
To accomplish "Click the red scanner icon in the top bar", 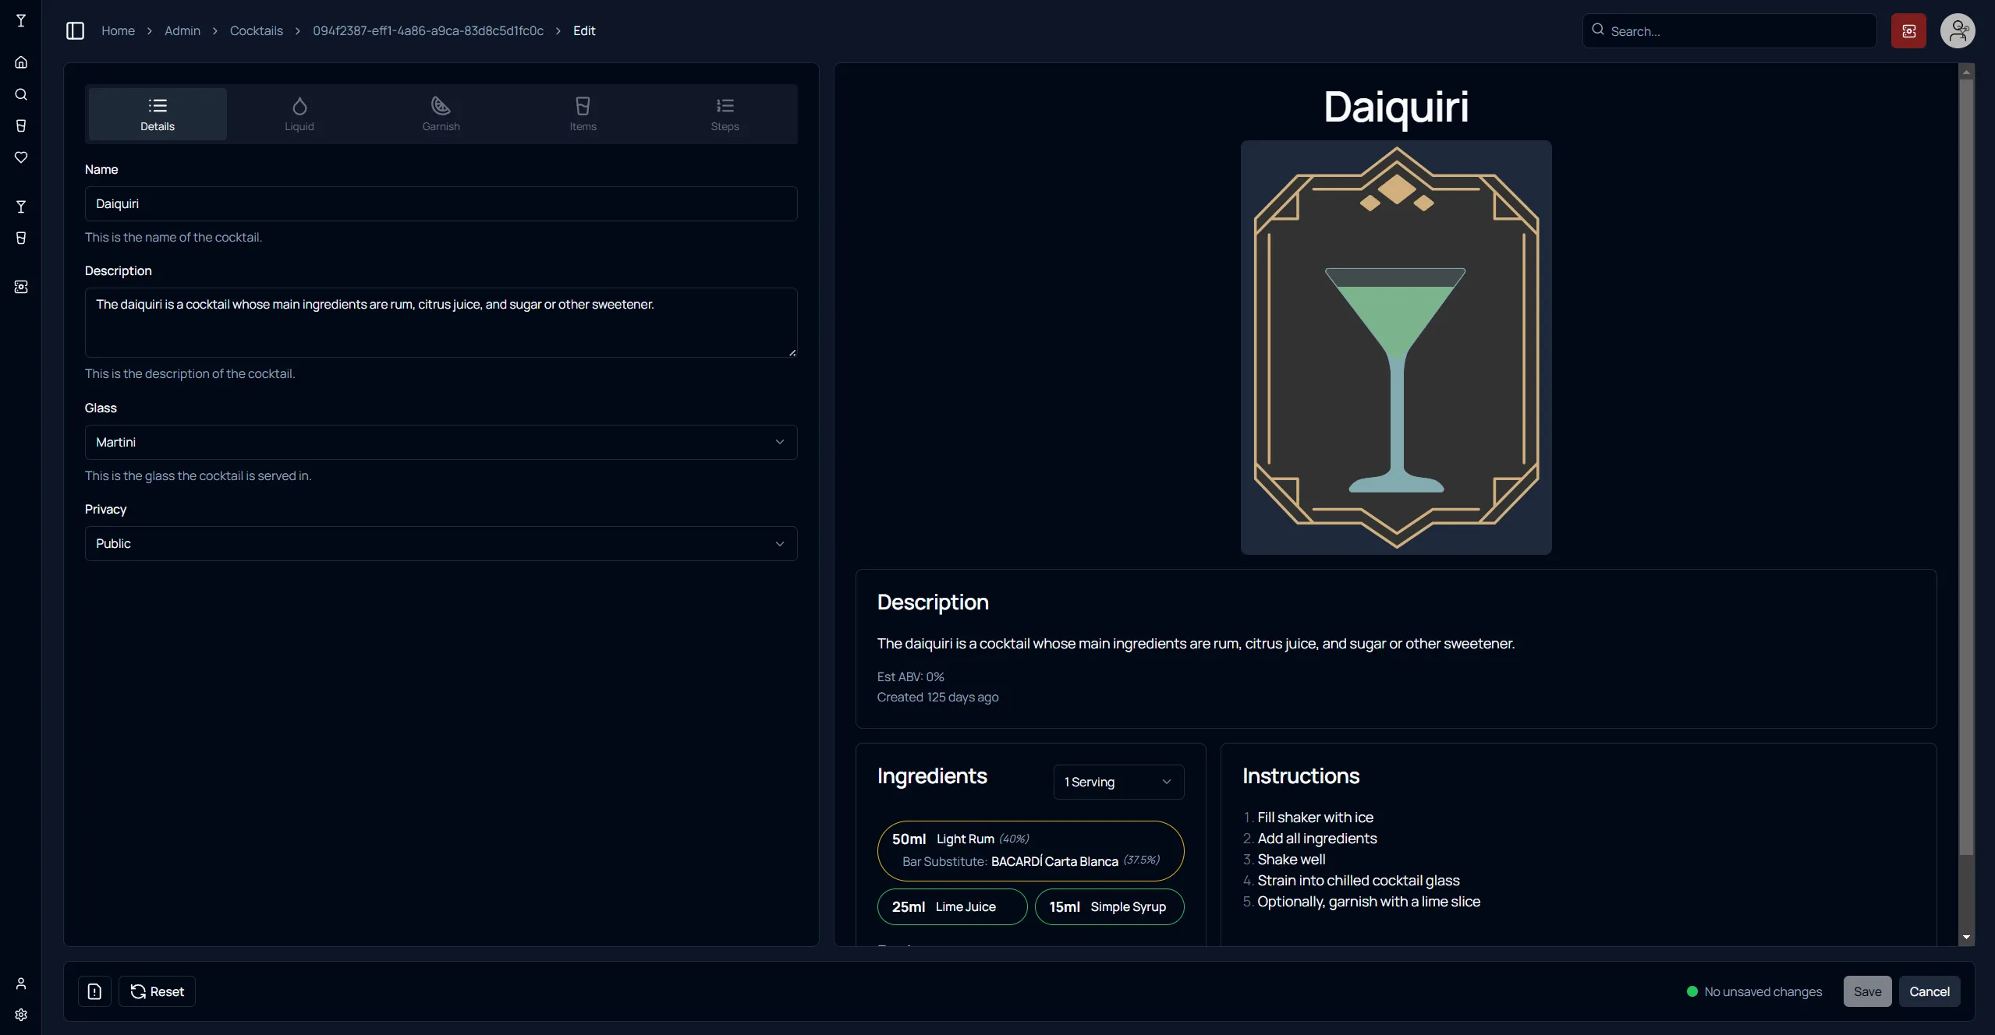I will tap(1908, 30).
